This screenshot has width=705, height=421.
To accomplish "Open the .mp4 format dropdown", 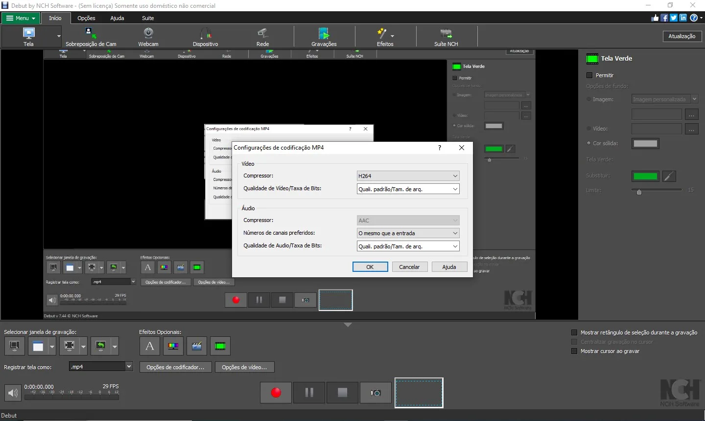I will click(x=101, y=366).
